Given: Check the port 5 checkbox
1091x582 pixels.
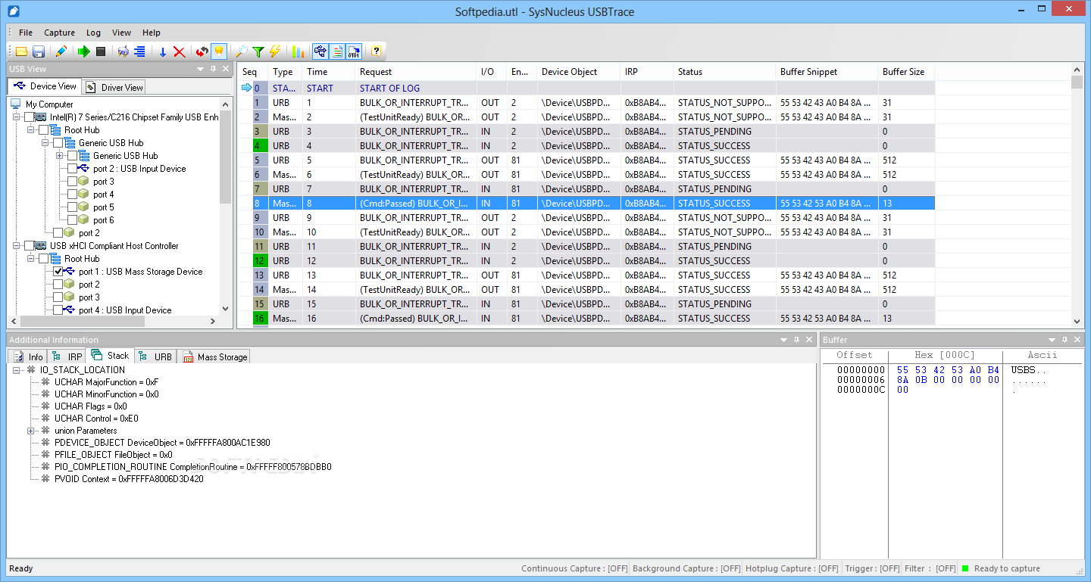Looking at the screenshot, I should [x=72, y=207].
